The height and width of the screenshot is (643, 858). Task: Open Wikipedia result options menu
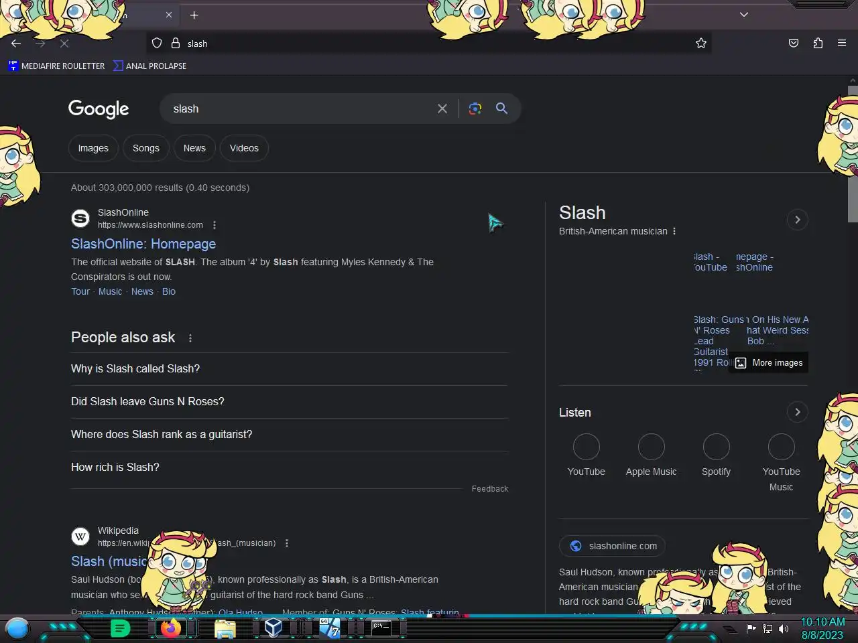287,543
